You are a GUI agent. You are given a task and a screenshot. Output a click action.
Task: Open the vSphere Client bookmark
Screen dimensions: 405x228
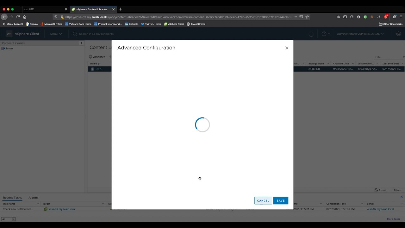click(x=174, y=24)
